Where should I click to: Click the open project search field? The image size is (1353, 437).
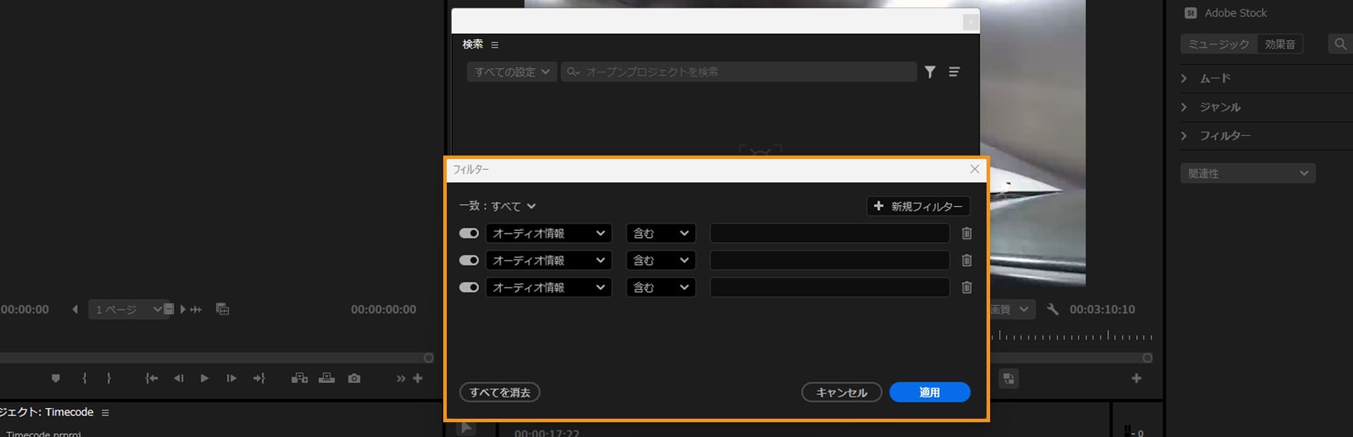click(739, 72)
